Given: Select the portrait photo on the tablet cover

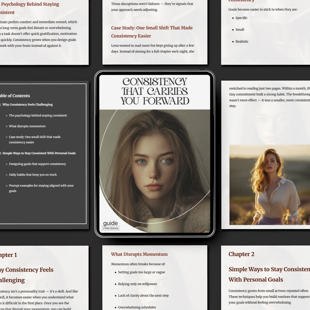Looking at the screenshot, I should tap(154, 164).
